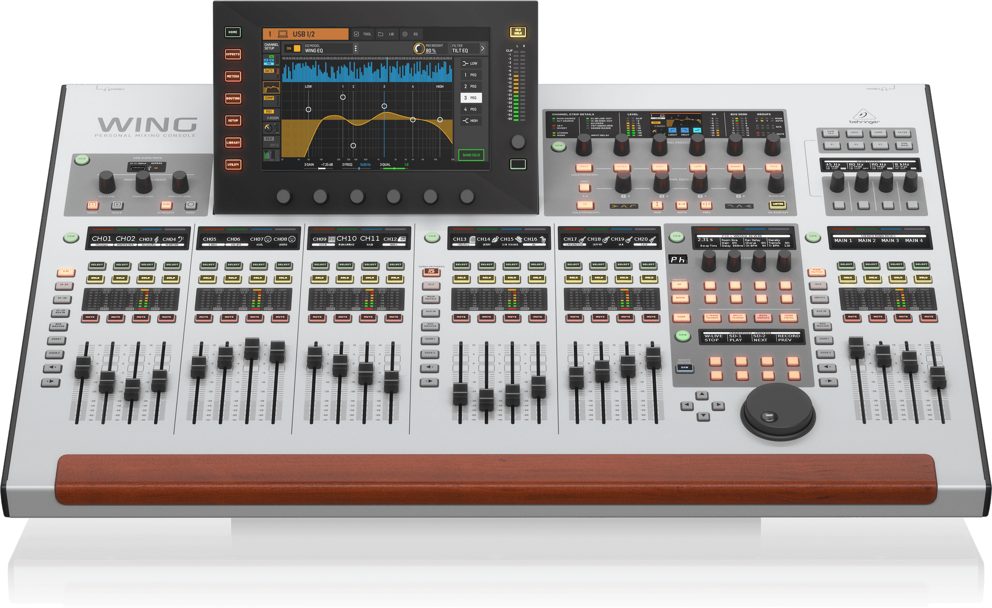Expand the TILT EQ filter chevron
Image resolution: width=992 pixels, height=608 pixels.
tap(482, 48)
